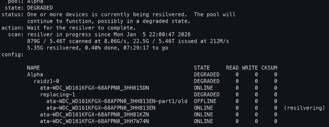Select the replacing-1 vdev entry
The height and width of the screenshot is (127, 329).
57,95
